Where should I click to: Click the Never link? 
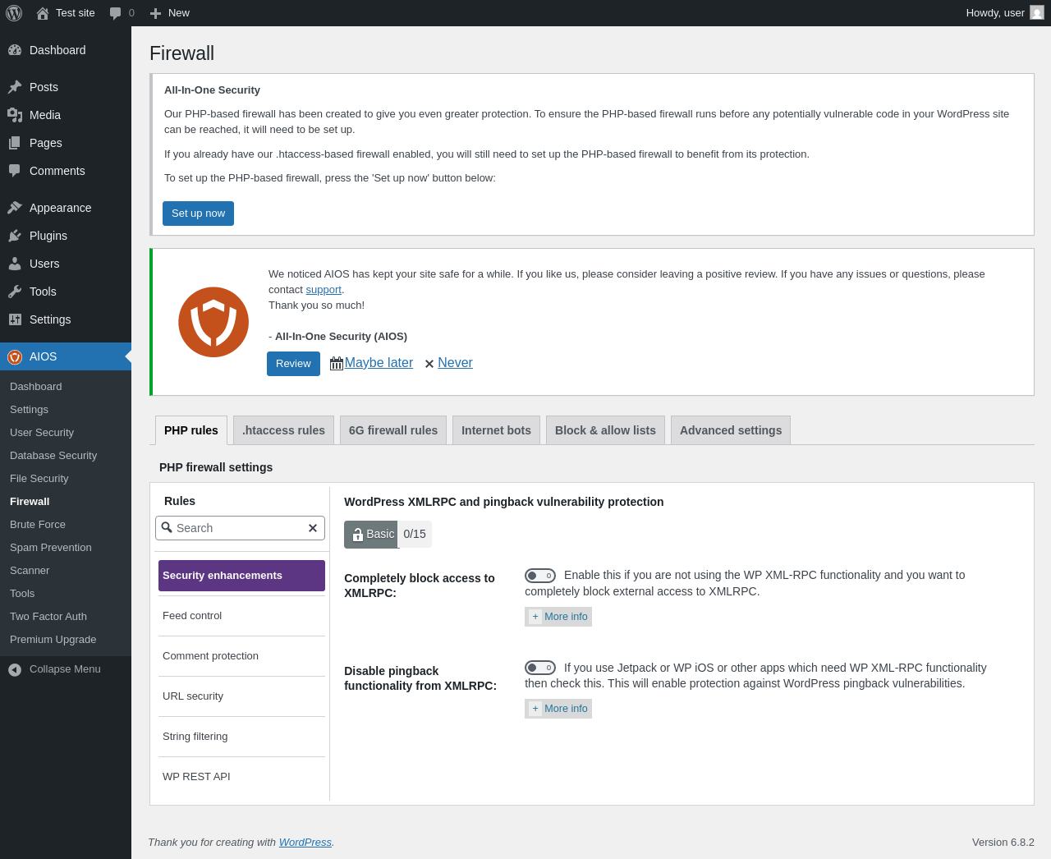point(455,363)
